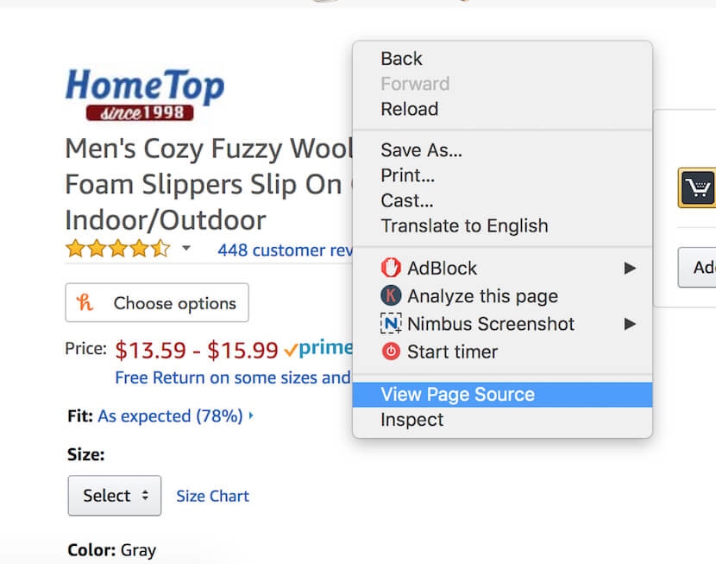716x564 pixels.
Task: Open the Size Select dropdown
Action: [114, 495]
